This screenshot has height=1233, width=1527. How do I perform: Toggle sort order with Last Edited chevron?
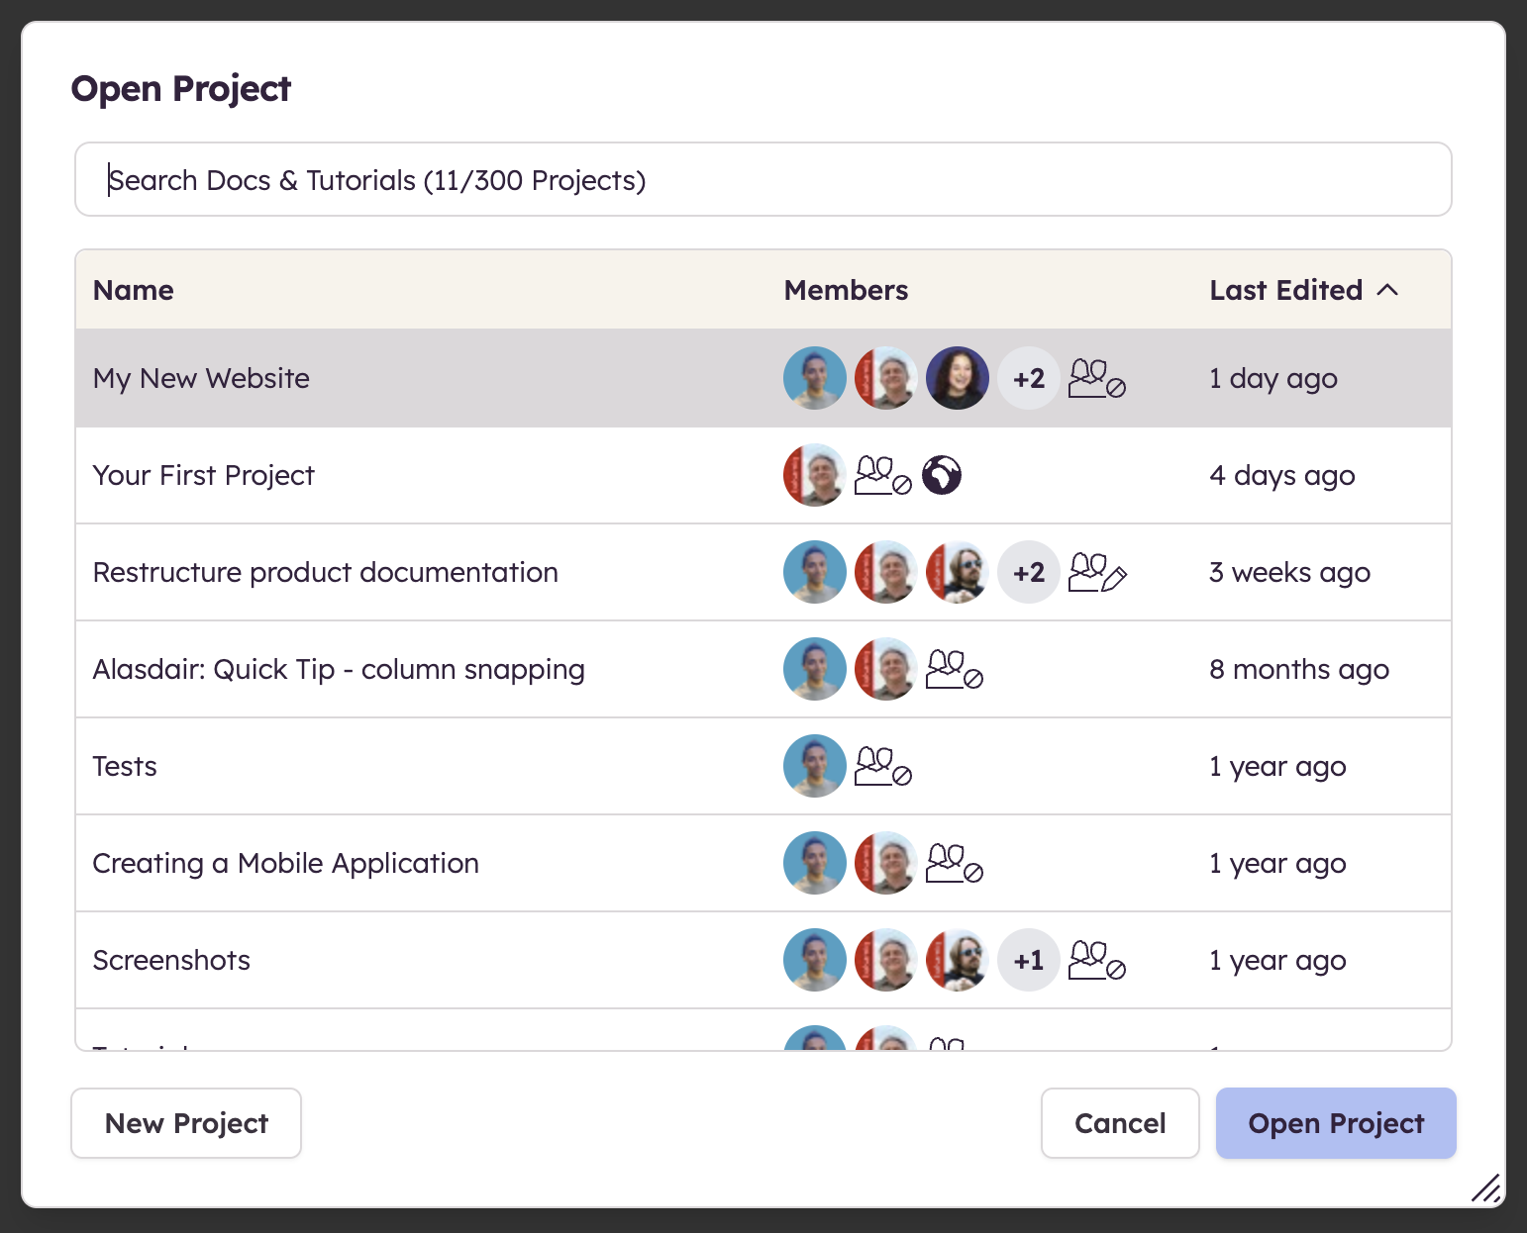click(1388, 290)
